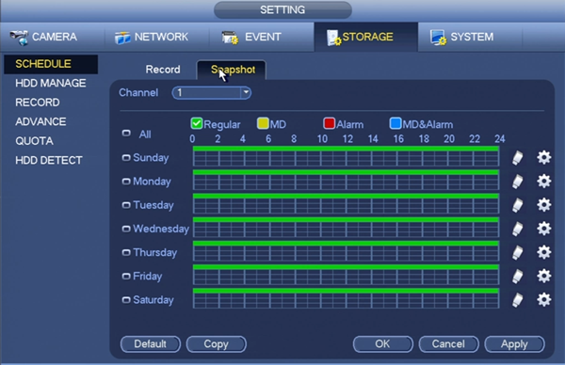Viewport: 565px width, 365px height.
Task: Click the Apply button
Action: [514, 344]
